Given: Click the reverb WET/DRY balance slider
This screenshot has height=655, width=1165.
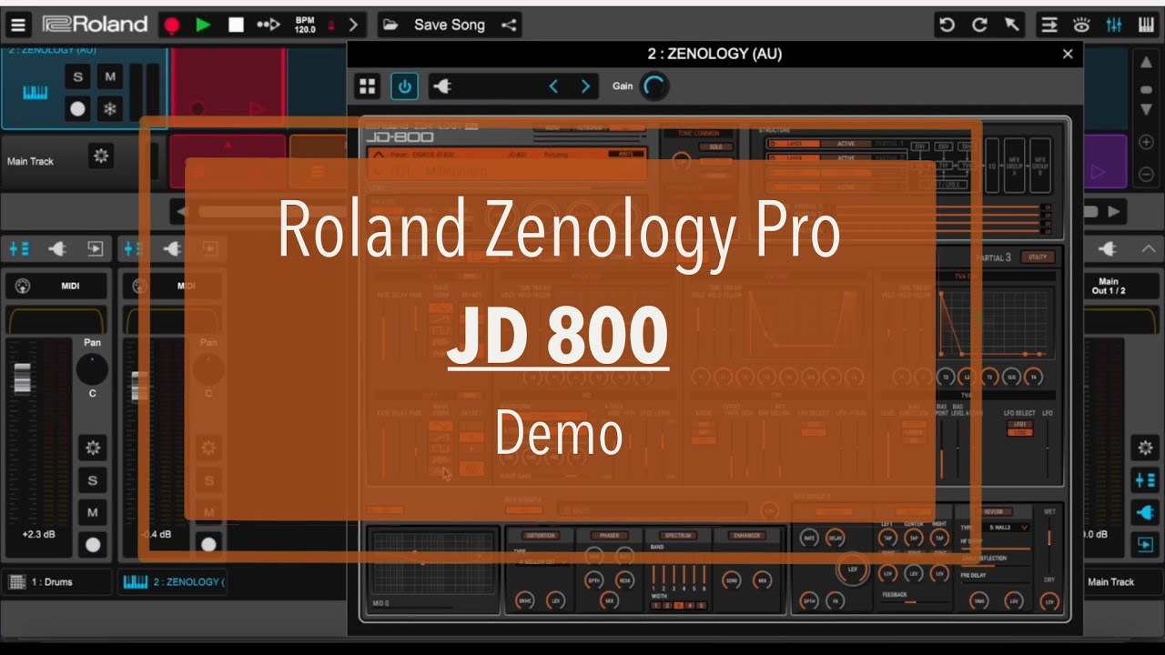Looking at the screenshot, I should point(1049,543).
